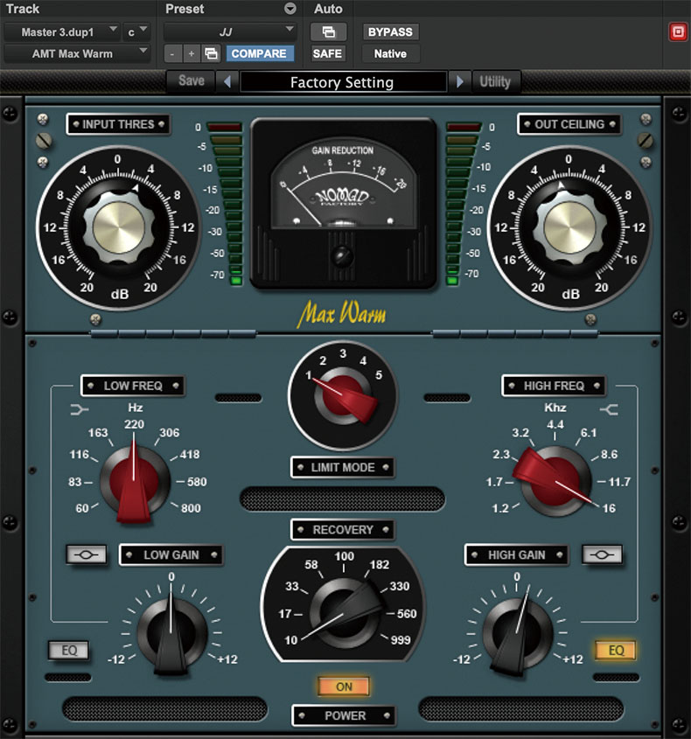Click the low shelf filter icon near LOW FREQ
The width and height of the screenshot is (691, 739).
pos(80,409)
